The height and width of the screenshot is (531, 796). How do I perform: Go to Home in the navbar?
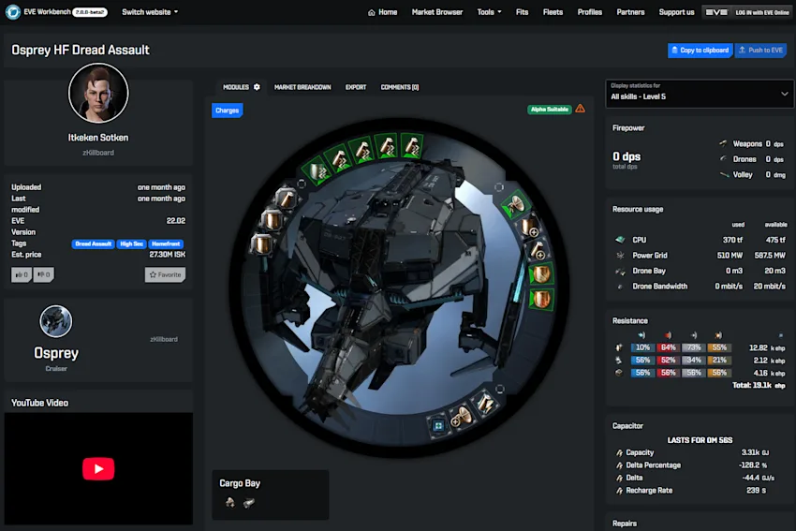pyautogui.click(x=382, y=12)
